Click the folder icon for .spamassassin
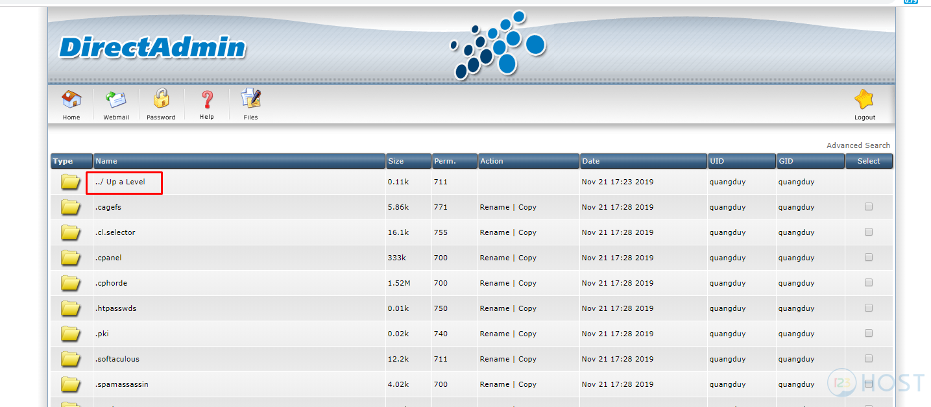The height and width of the screenshot is (407, 931). pyautogui.click(x=71, y=385)
